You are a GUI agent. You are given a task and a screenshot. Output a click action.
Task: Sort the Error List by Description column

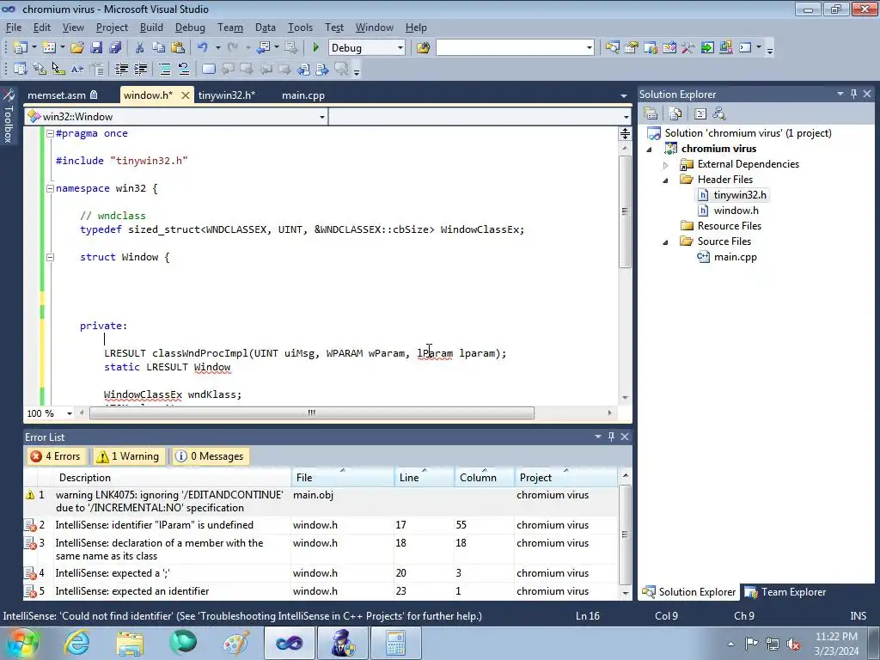[174, 478]
